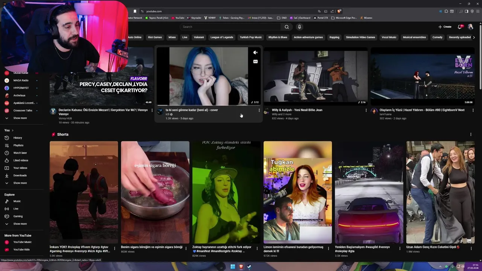Click the search magnifier button
This screenshot has height=271, width=482.
click(287, 27)
